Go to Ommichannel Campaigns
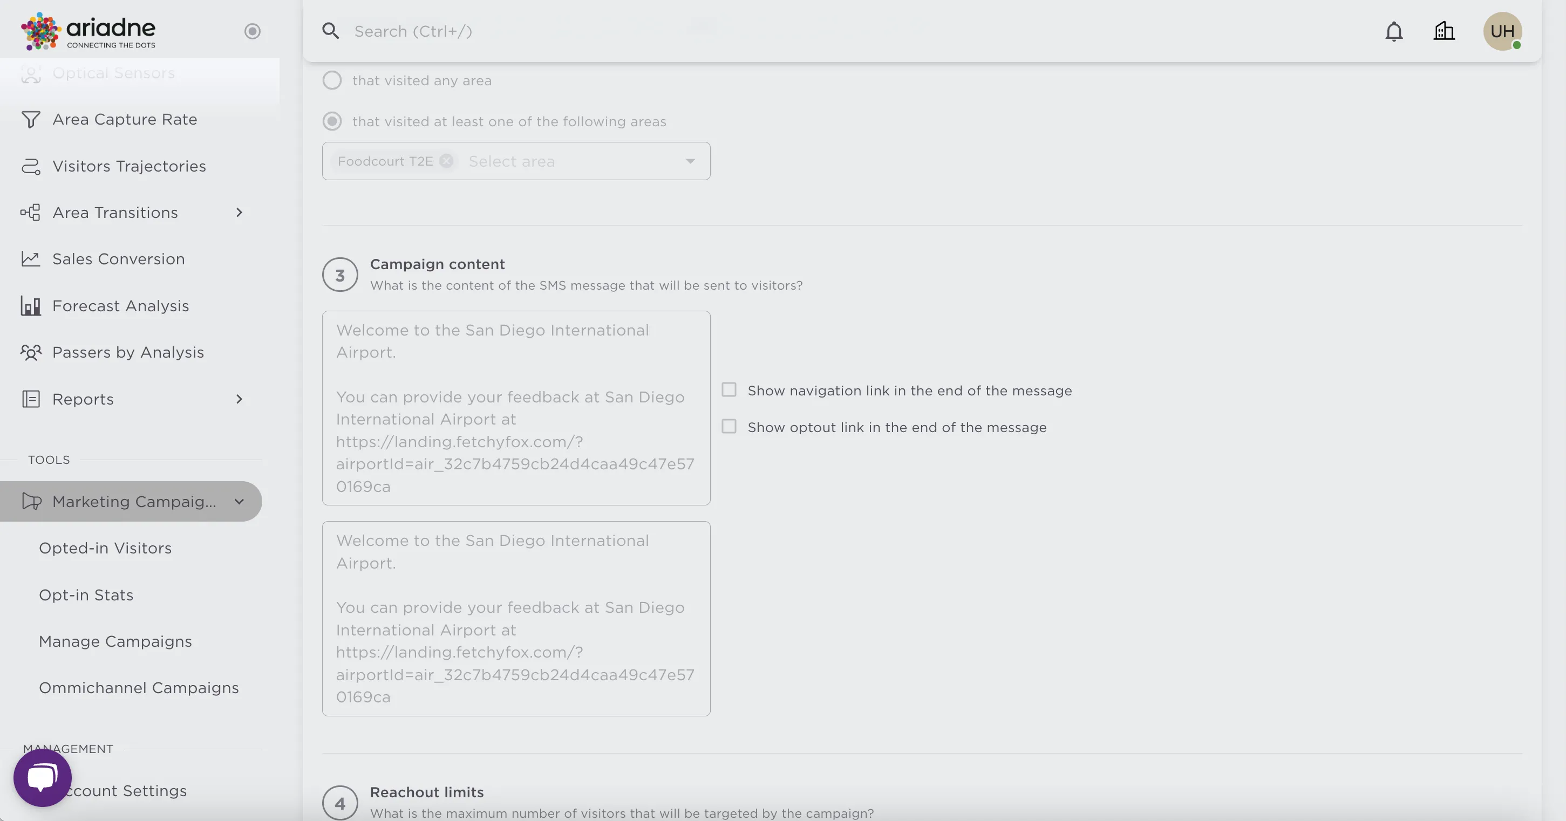Image resolution: width=1566 pixels, height=821 pixels. tap(139, 687)
